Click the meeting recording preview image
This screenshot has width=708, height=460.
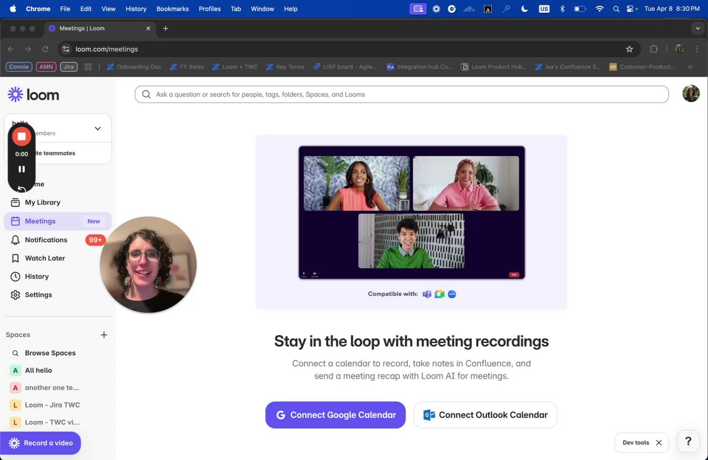click(x=412, y=212)
